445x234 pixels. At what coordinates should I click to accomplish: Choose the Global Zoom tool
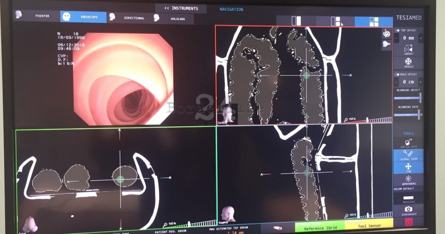tap(408, 154)
